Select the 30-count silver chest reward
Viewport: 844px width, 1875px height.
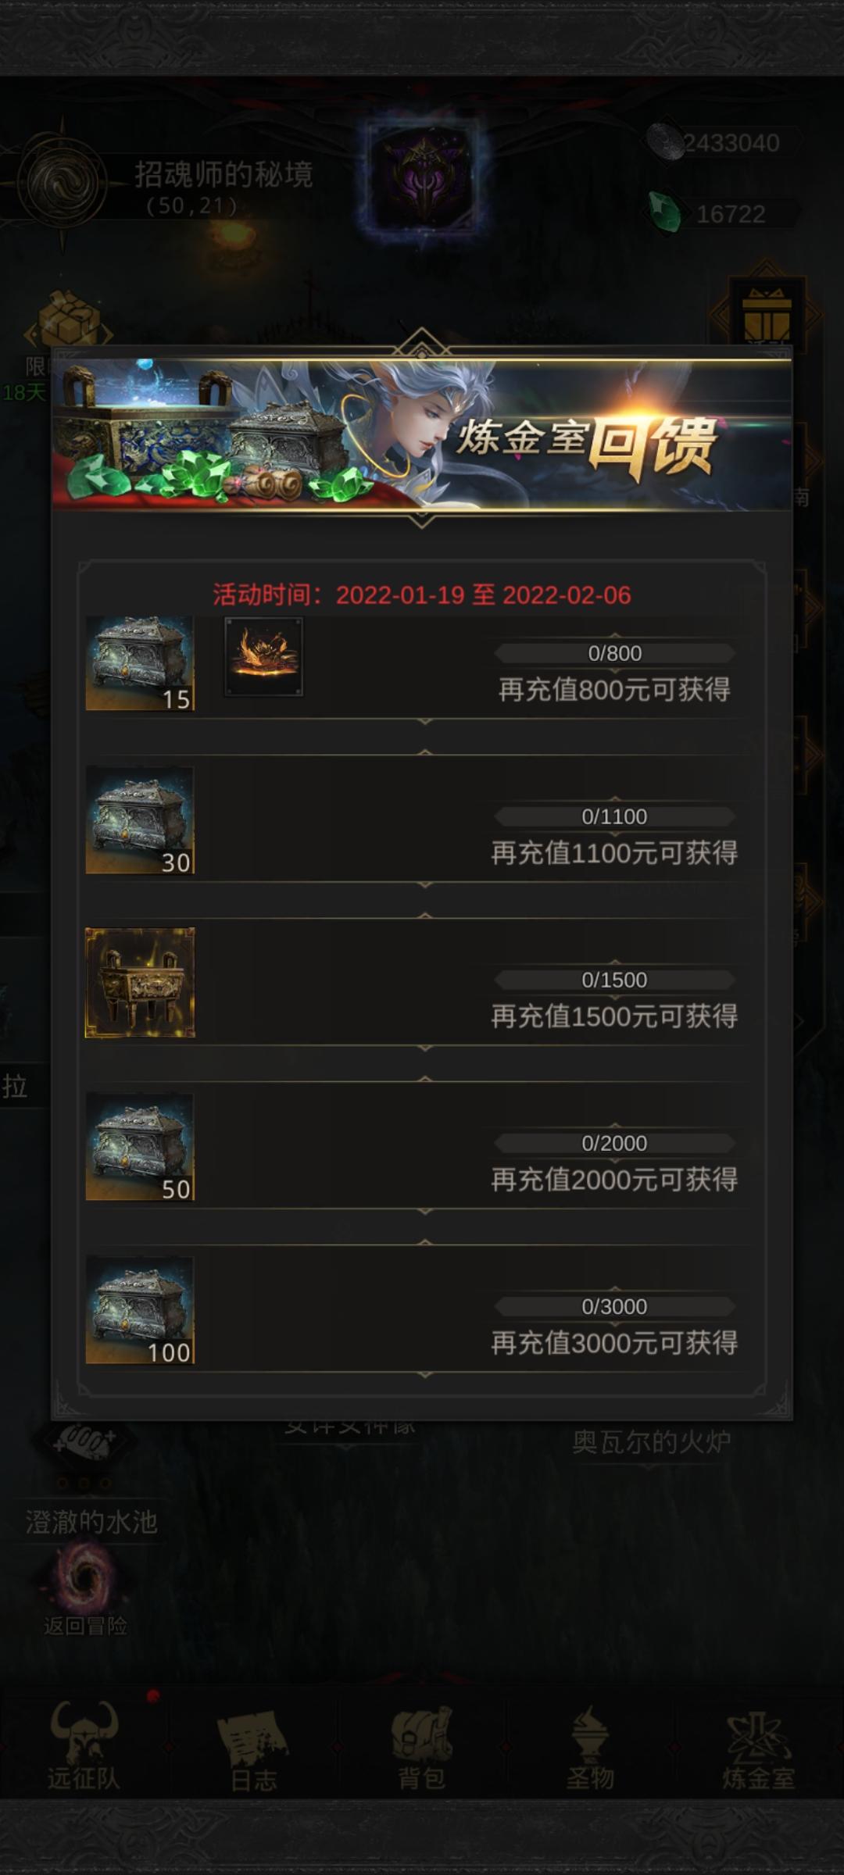[x=140, y=820]
